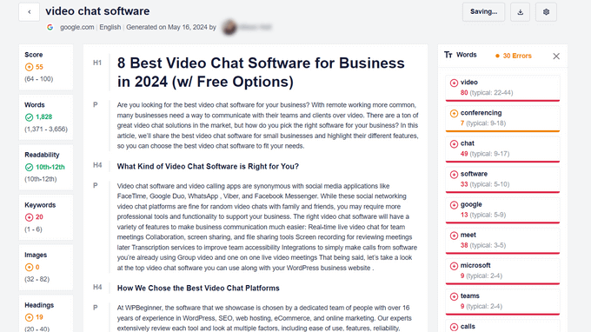
Task: Click the '38 (typical: 3-5)' count
Action: pyautogui.click(x=483, y=245)
